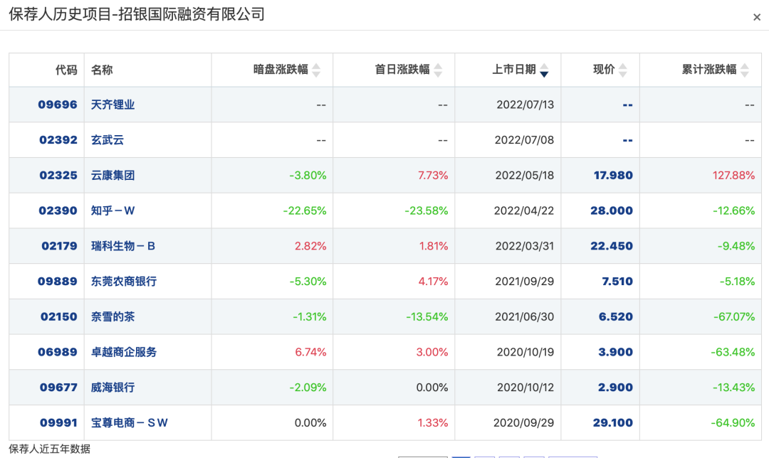
Task: Close the 保荐人历史项目 dialog
Action: [x=757, y=17]
